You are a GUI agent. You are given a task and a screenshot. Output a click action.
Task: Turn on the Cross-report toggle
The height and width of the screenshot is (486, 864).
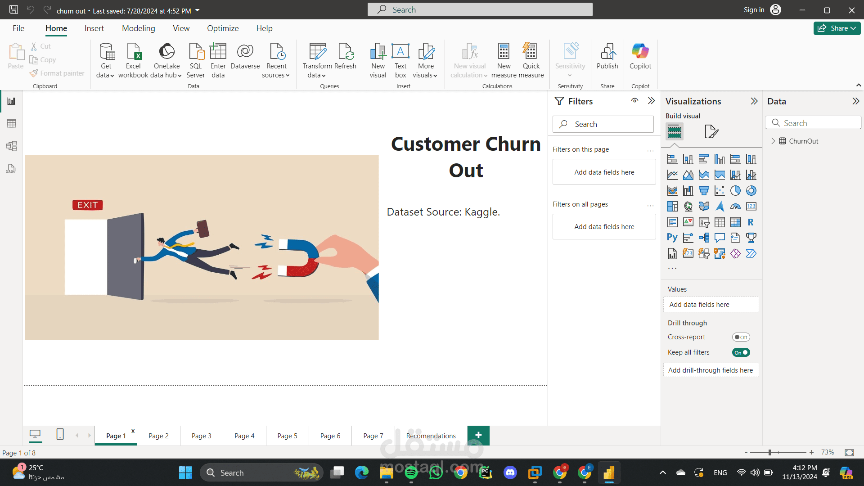(741, 337)
